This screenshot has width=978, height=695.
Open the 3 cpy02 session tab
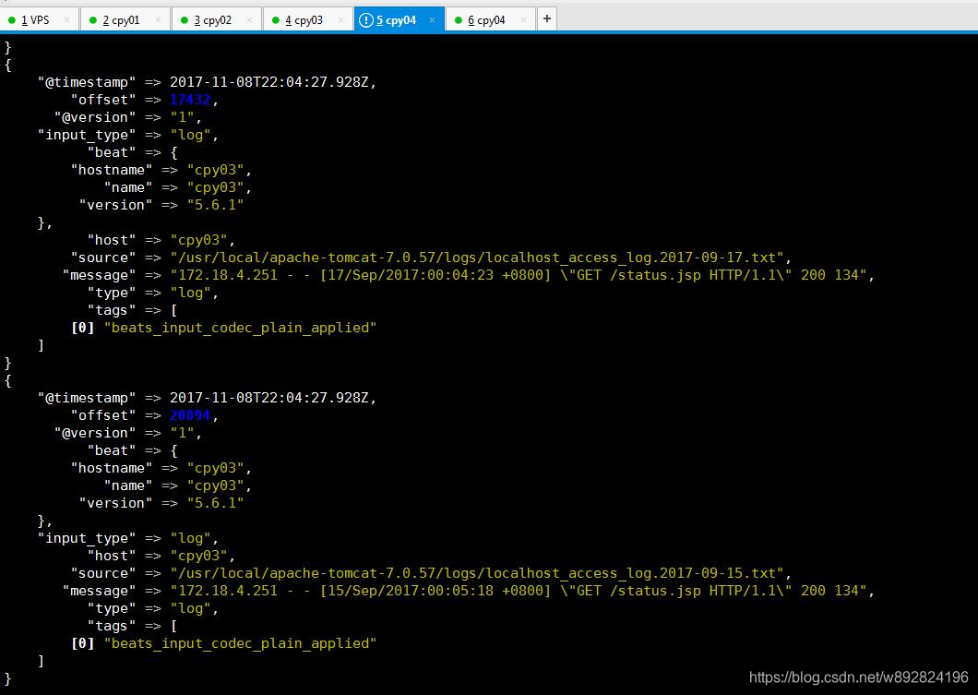pyautogui.click(x=216, y=20)
